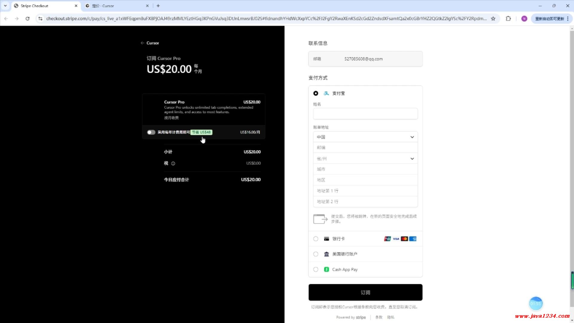Screen dimensions: 574x323
Task: Open the country dropdown showing 中国
Action: tap(365, 137)
